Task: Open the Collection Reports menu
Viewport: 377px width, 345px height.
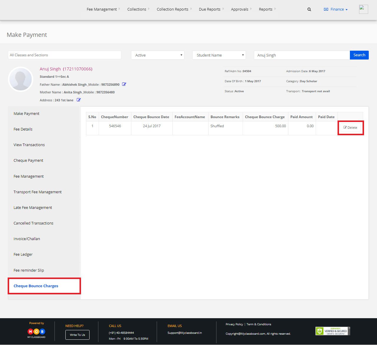Action: [x=173, y=9]
